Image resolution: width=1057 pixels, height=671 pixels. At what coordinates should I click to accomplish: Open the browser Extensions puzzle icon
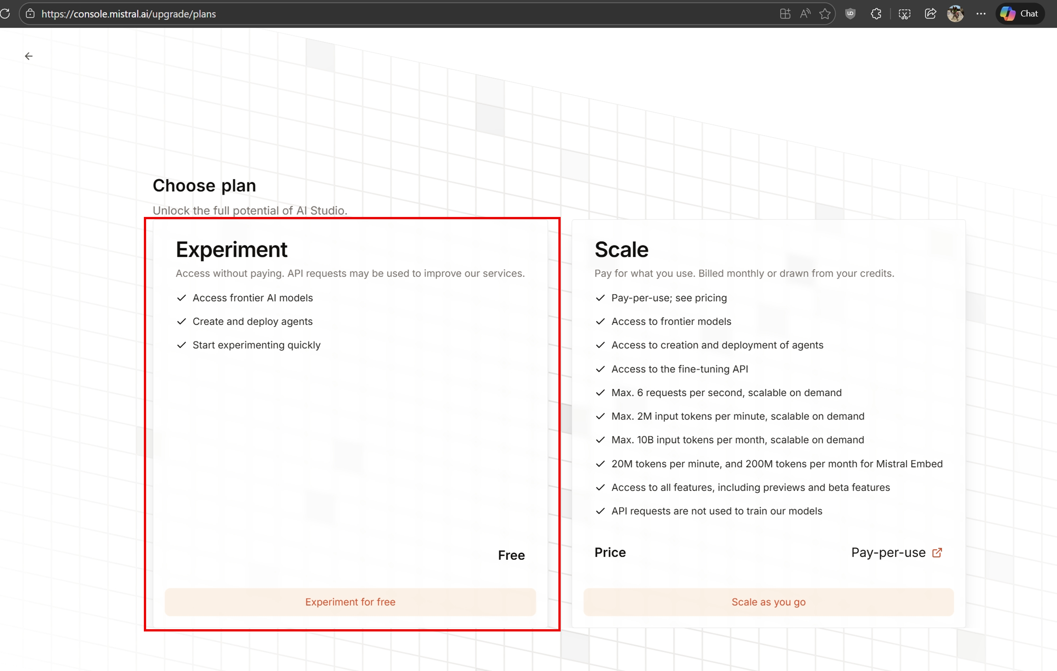click(x=876, y=14)
